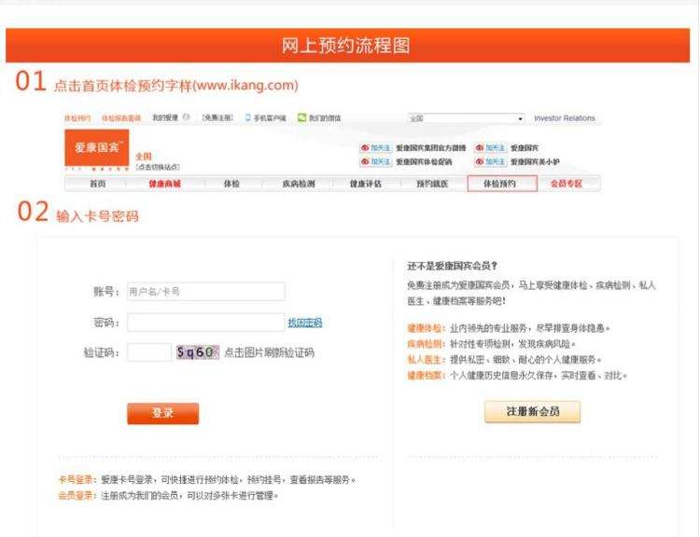The image size is (700, 537).
Task: Click the 我们的微信 WeChat icon link
Action: pos(319,118)
